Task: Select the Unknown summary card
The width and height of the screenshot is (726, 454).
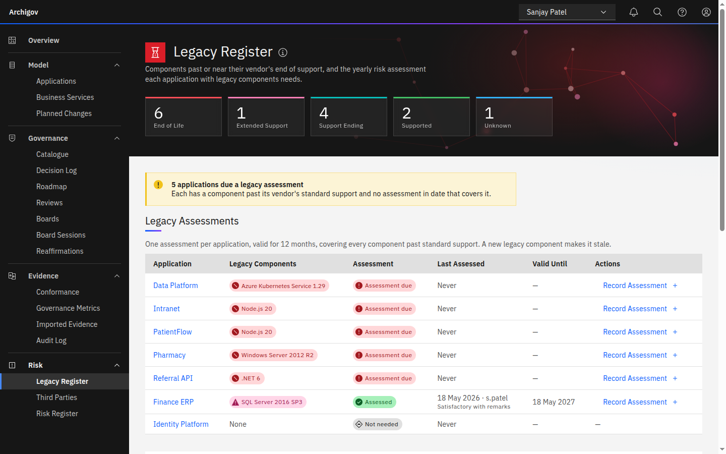Action: pos(514,117)
